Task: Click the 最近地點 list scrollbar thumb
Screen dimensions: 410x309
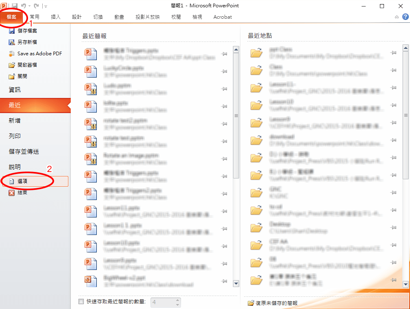Action: tap(406, 115)
